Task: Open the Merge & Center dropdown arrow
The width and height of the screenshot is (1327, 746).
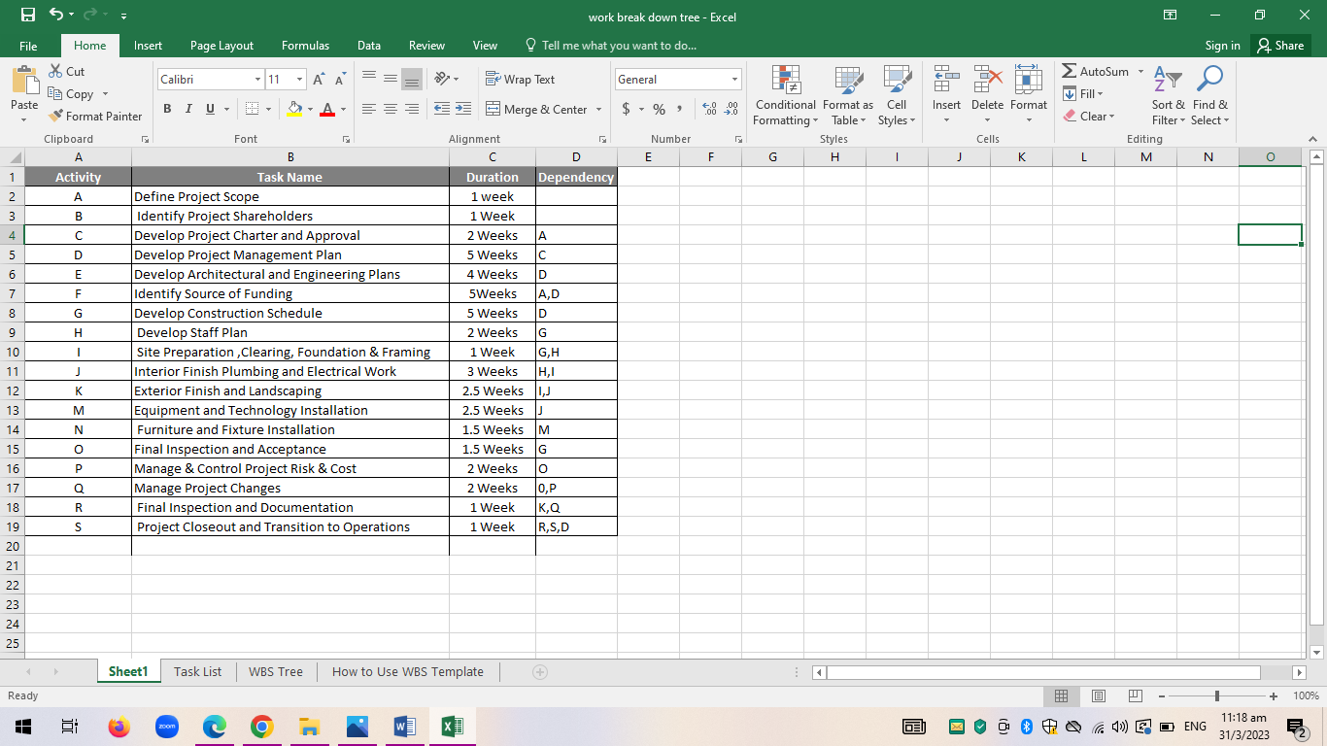Action: click(x=598, y=110)
